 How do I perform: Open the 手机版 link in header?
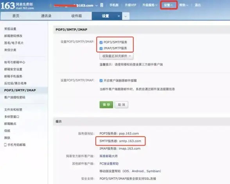tap(114, 5)
